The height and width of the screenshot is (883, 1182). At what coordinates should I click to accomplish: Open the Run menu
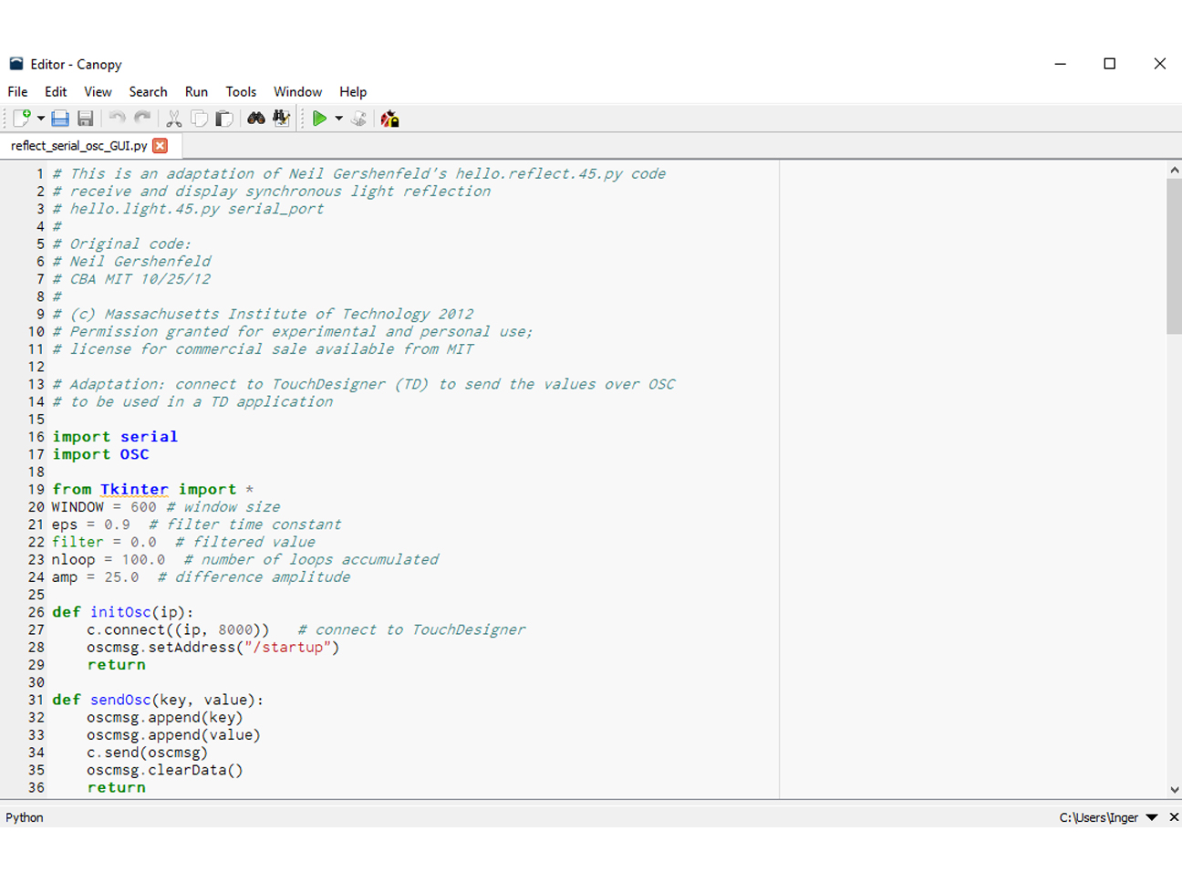click(196, 92)
